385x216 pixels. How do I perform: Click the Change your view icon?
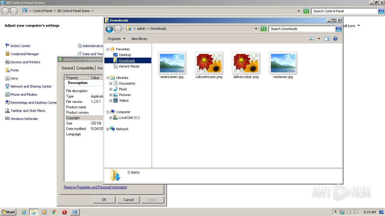[312, 39]
